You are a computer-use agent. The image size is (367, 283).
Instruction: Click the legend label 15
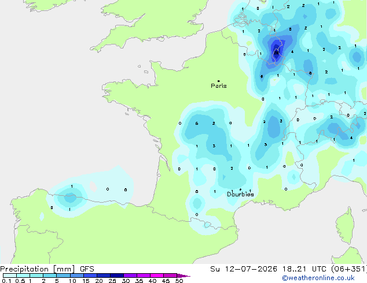(86, 281)
